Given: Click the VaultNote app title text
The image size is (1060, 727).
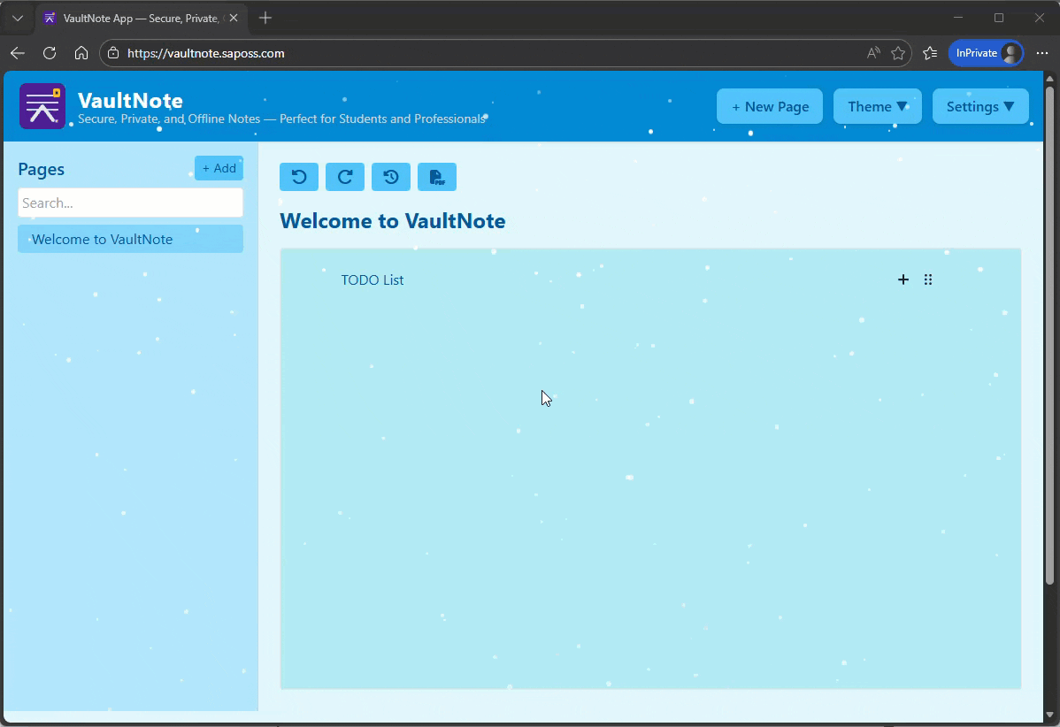Looking at the screenshot, I should click(130, 100).
